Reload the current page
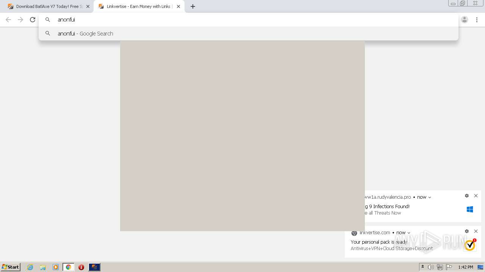Image resolution: width=485 pixels, height=272 pixels. click(x=33, y=20)
